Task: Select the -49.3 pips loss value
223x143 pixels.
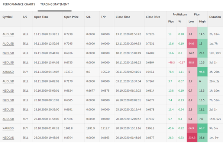Action: [171, 62]
